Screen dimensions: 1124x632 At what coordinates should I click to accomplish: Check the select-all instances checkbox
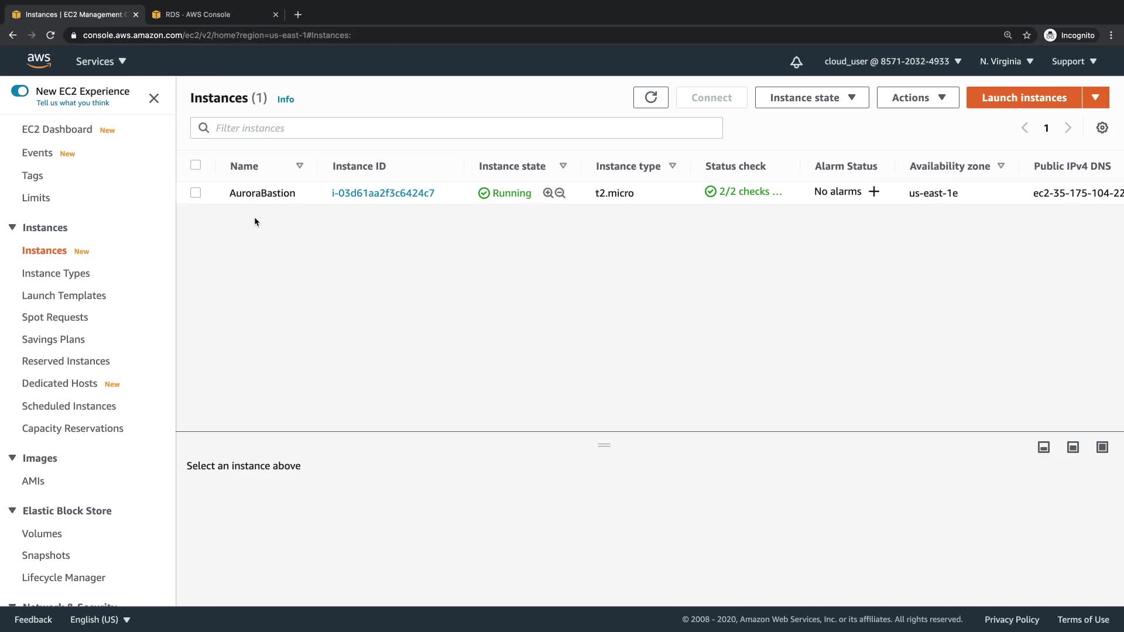pos(196,166)
